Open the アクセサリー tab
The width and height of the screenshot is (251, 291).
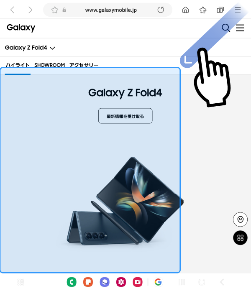point(84,65)
